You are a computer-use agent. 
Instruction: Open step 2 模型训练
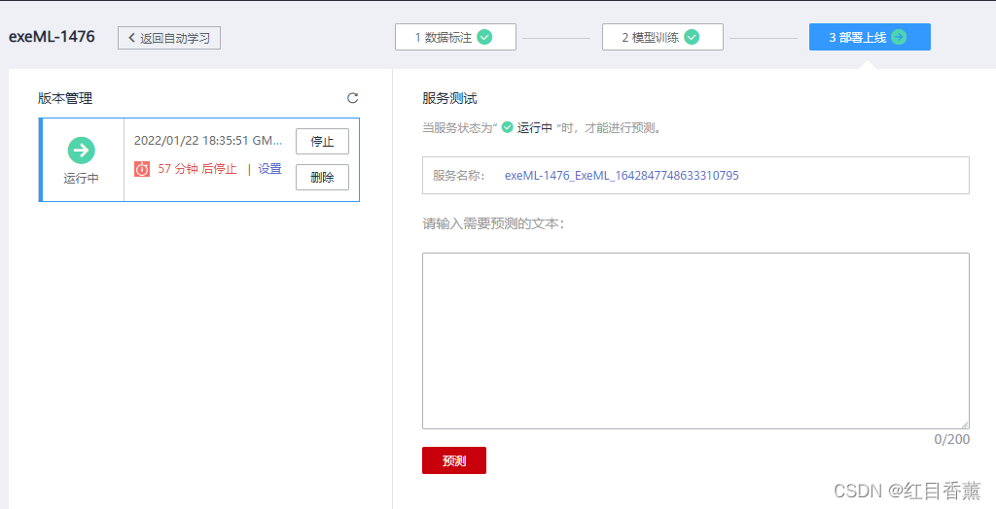tap(662, 38)
